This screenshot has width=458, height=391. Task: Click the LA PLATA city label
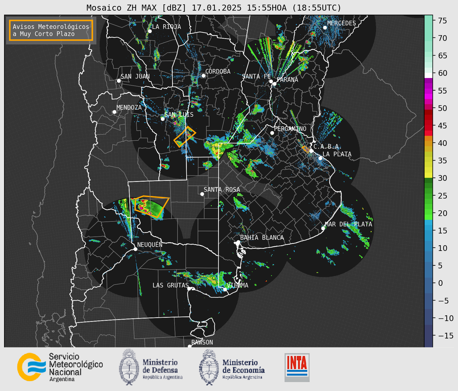point(337,154)
